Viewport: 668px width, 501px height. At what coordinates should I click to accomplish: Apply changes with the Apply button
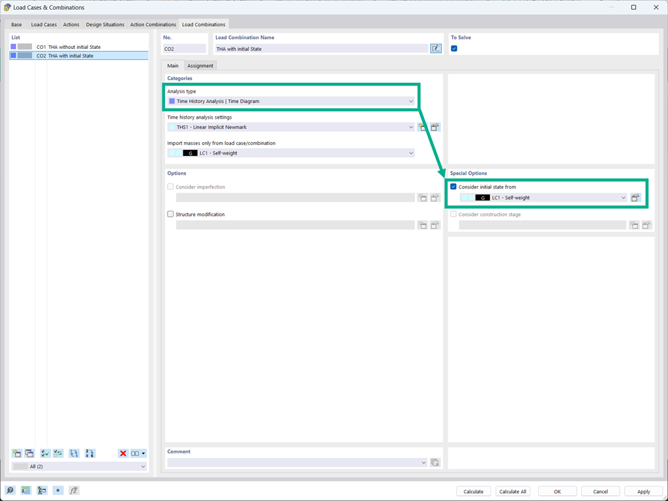coord(644,491)
